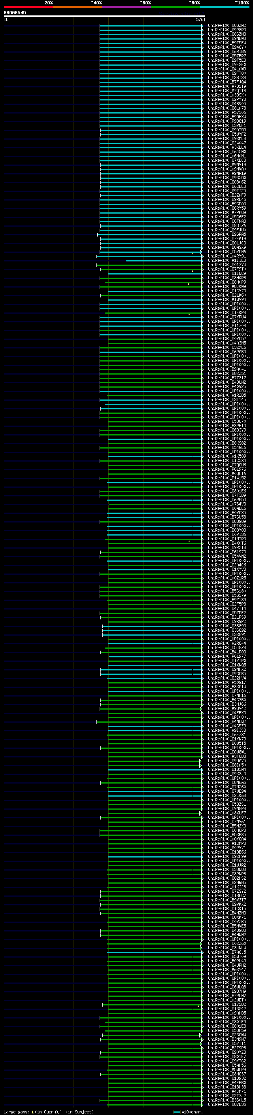Click the end position 576 label
The height and width of the screenshot is (1115, 253).
click(199, 19)
